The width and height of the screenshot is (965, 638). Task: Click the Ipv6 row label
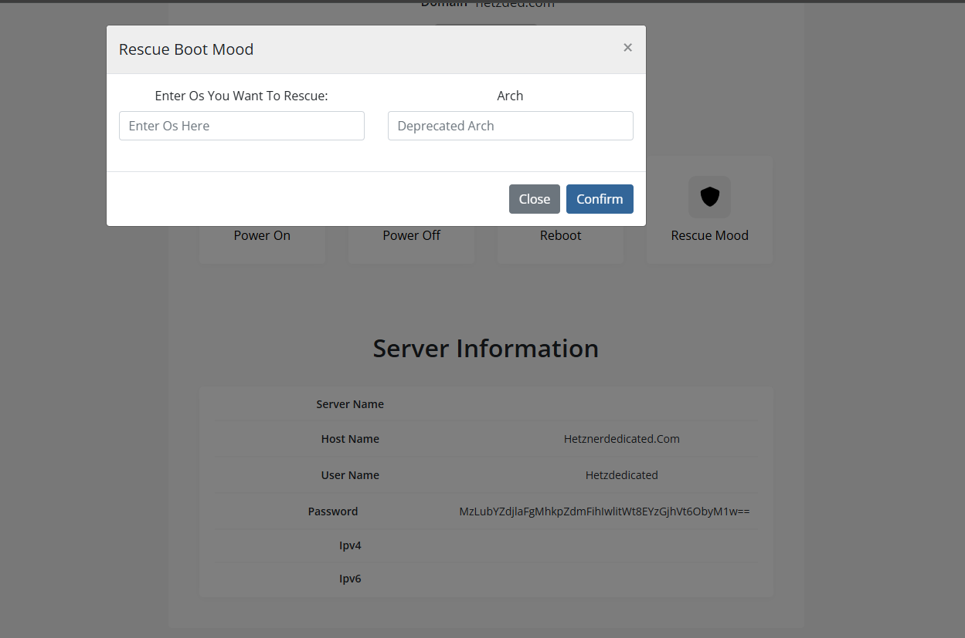pyautogui.click(x=350, y=579)
